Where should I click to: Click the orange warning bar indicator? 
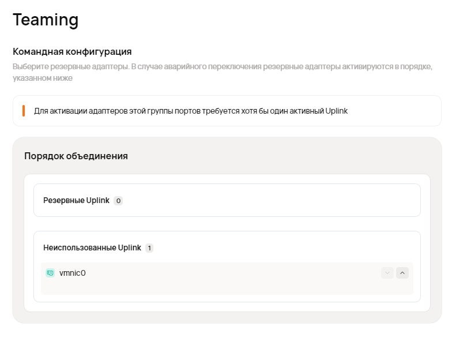tap(24, 111)
